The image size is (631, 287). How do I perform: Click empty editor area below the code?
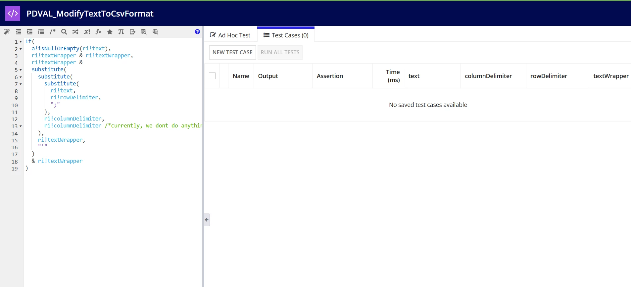pos(113,228)
